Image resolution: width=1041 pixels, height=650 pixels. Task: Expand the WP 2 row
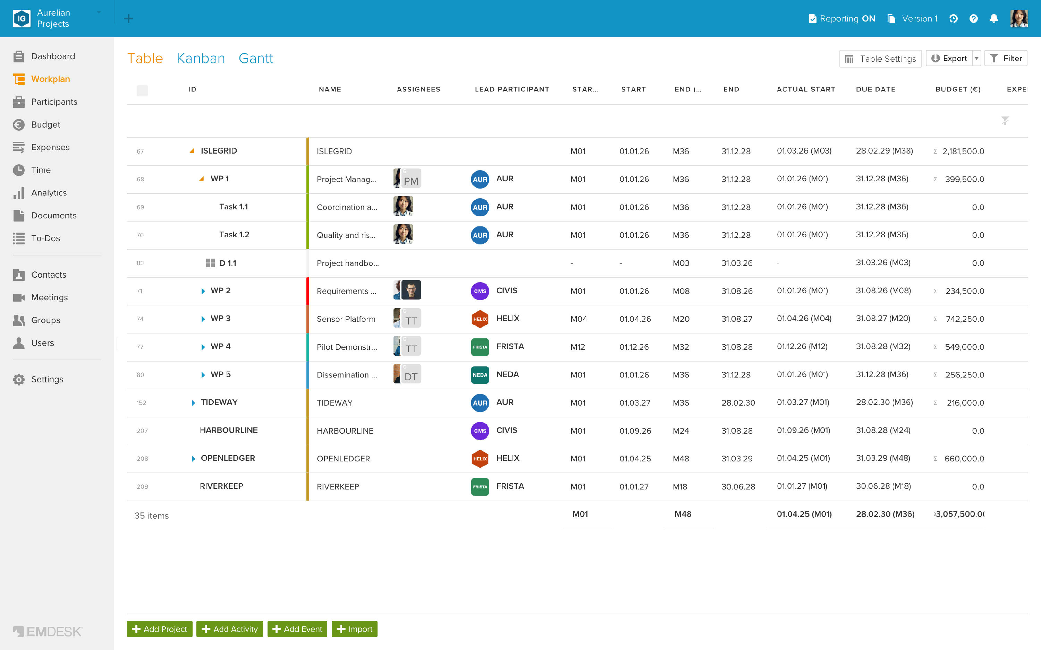pos(203,291)
